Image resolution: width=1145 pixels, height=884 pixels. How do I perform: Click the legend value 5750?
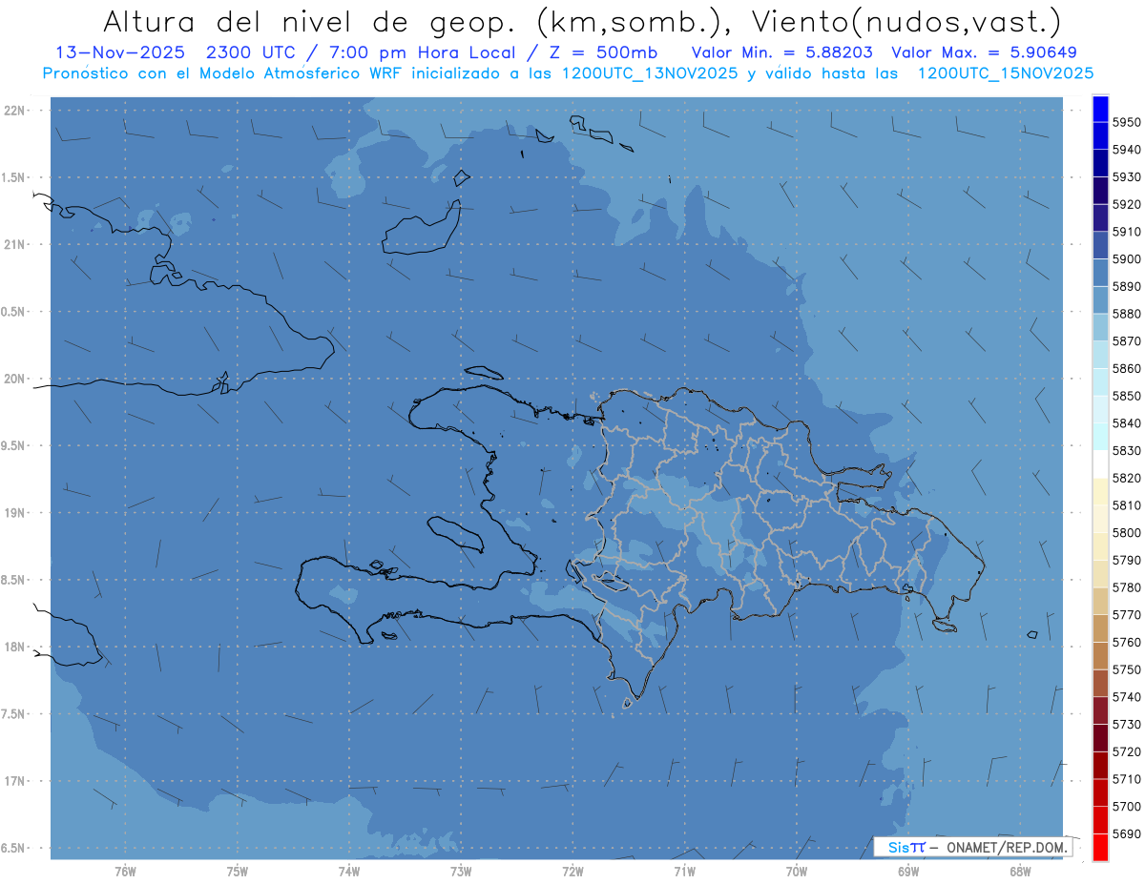[1127, 668]
